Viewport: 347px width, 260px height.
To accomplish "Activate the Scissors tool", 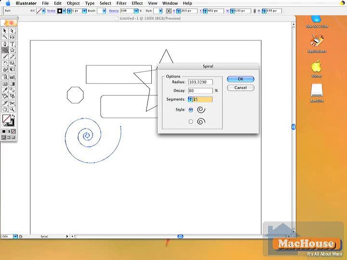I will click(x=12, y=103).
